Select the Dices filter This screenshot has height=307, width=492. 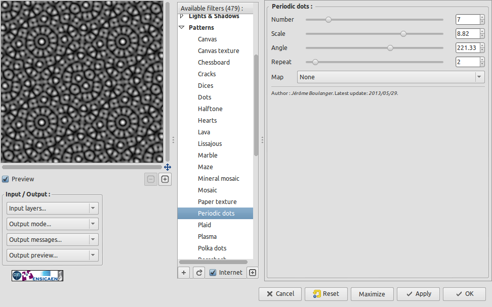tap(206, 85)
